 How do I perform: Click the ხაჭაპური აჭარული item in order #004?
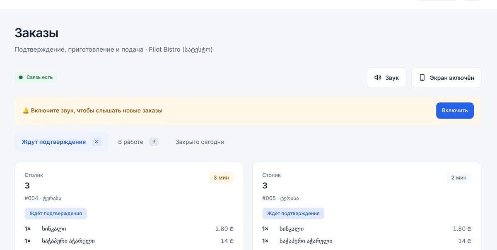point(68,241)
